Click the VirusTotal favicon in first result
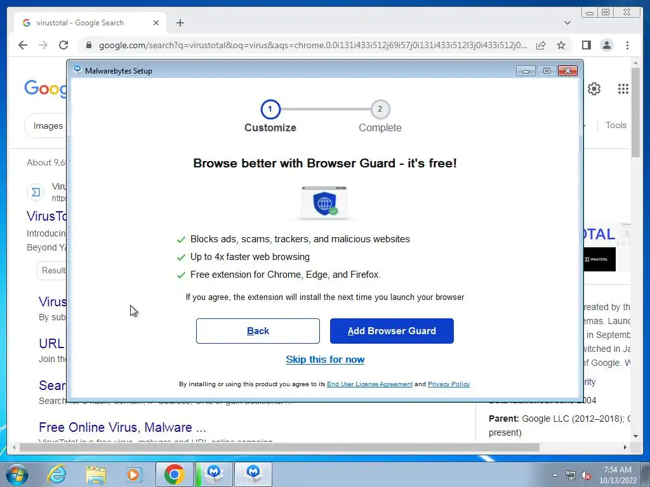Screen dimensions: 650x487 [36, 192]
